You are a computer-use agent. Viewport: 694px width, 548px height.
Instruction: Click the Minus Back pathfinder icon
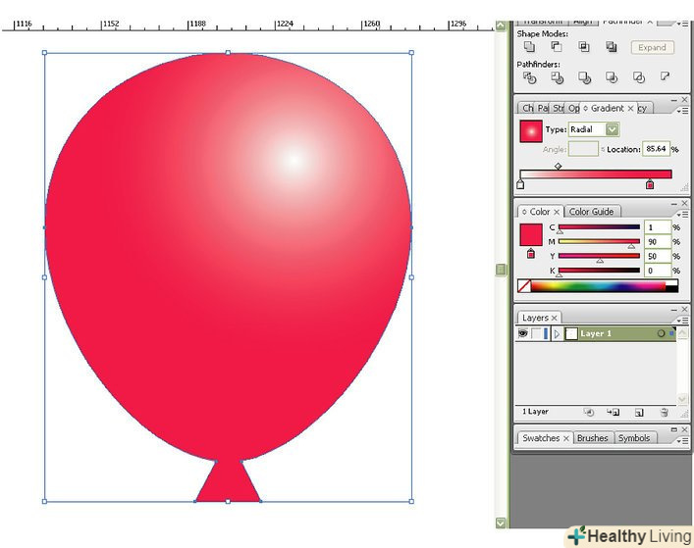(666, 76)
